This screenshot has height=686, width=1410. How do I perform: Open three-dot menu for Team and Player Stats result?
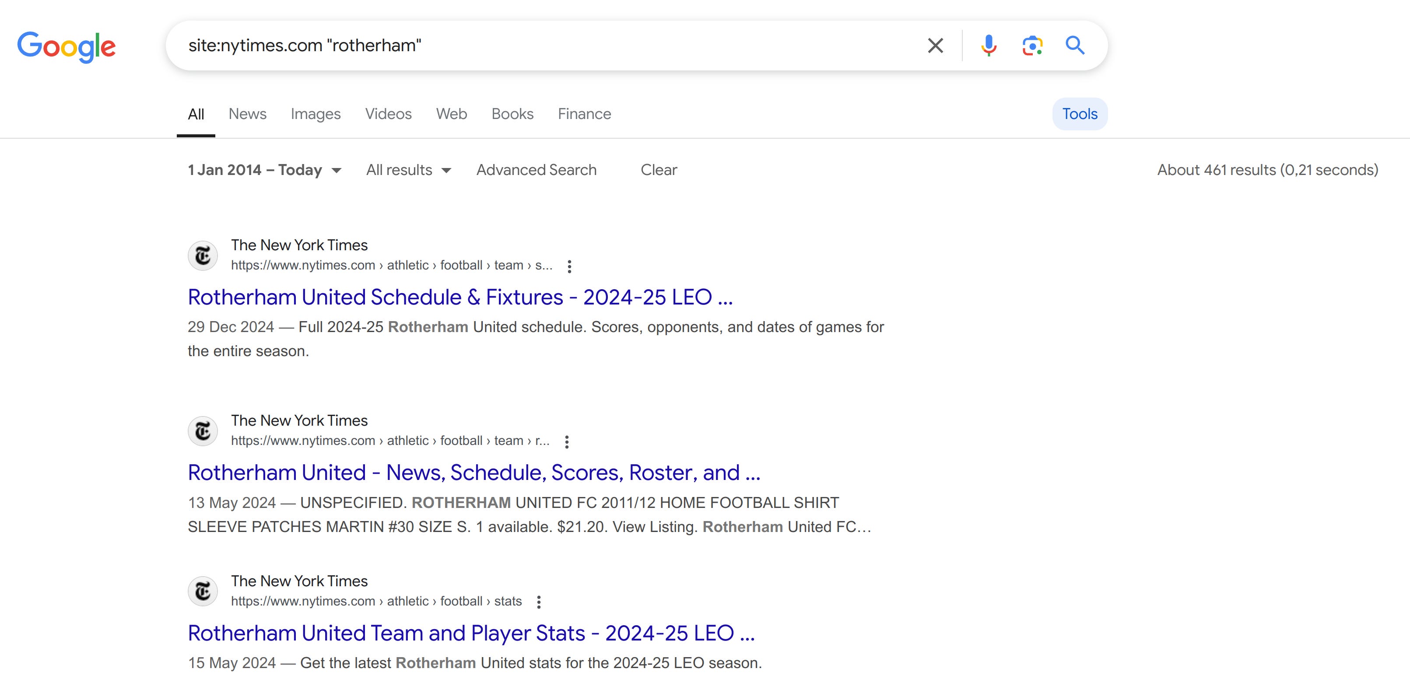pos(539,602)
